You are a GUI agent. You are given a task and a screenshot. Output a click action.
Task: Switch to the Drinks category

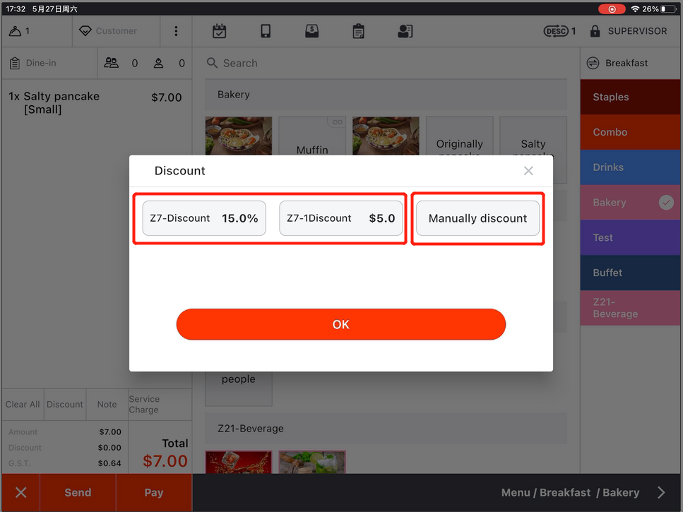click(x=631, y=167)
